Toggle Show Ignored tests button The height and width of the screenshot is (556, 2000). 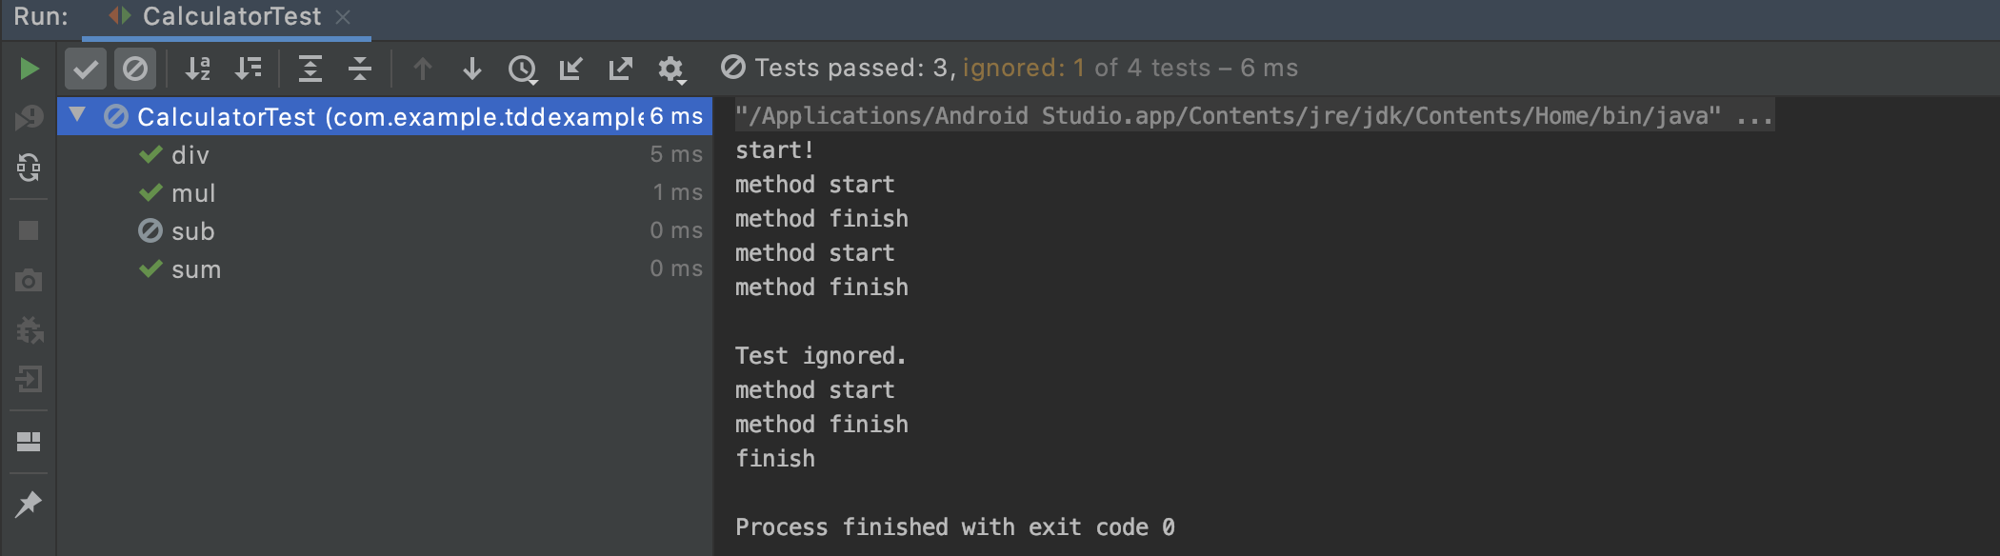135,69
